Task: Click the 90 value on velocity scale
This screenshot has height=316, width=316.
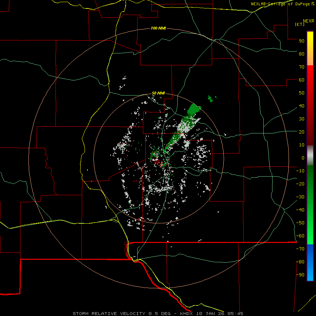Action: [x=302, y=41]
